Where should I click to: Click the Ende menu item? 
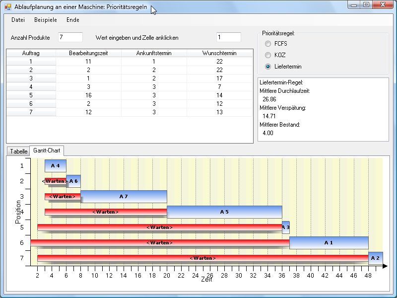[73, 20]
